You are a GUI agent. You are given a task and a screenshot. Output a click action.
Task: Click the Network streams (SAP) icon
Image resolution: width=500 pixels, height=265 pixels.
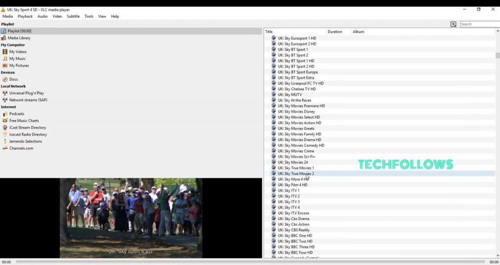point(5,100)
